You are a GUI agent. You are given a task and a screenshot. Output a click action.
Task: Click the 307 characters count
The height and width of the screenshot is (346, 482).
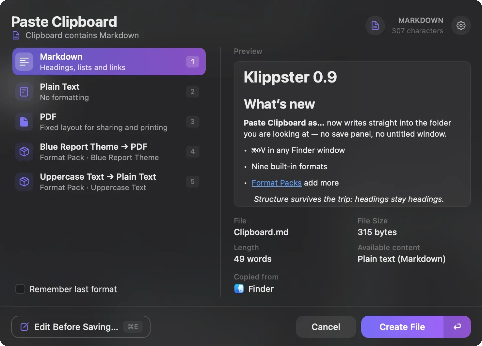tap(417, 31)
